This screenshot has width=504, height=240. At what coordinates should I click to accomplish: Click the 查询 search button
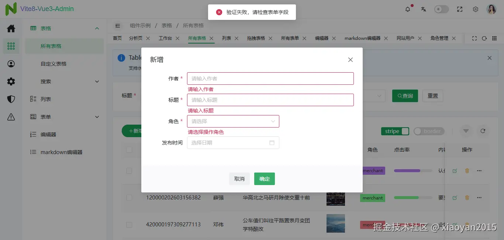click(405, 96)
